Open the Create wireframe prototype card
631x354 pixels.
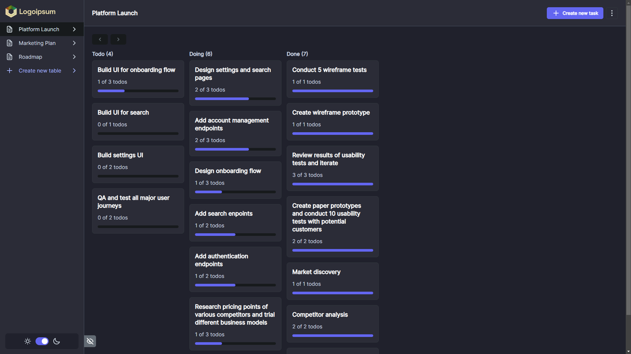333,122
